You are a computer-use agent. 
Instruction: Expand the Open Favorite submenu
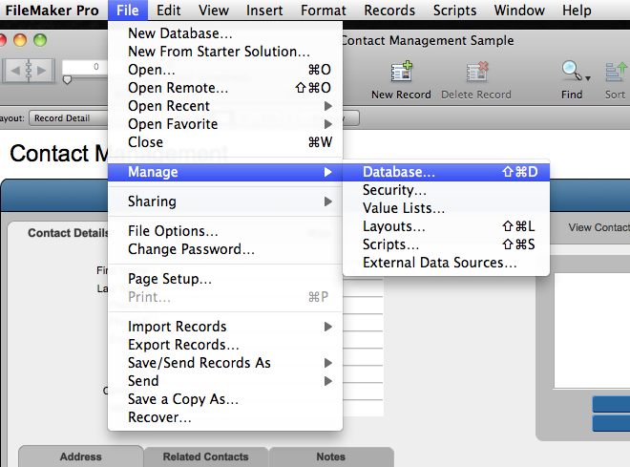225,124
